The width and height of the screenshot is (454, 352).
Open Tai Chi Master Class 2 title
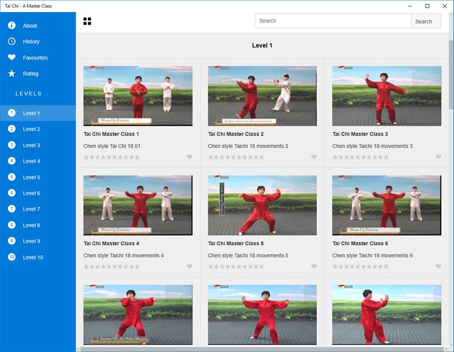(236, 134)
